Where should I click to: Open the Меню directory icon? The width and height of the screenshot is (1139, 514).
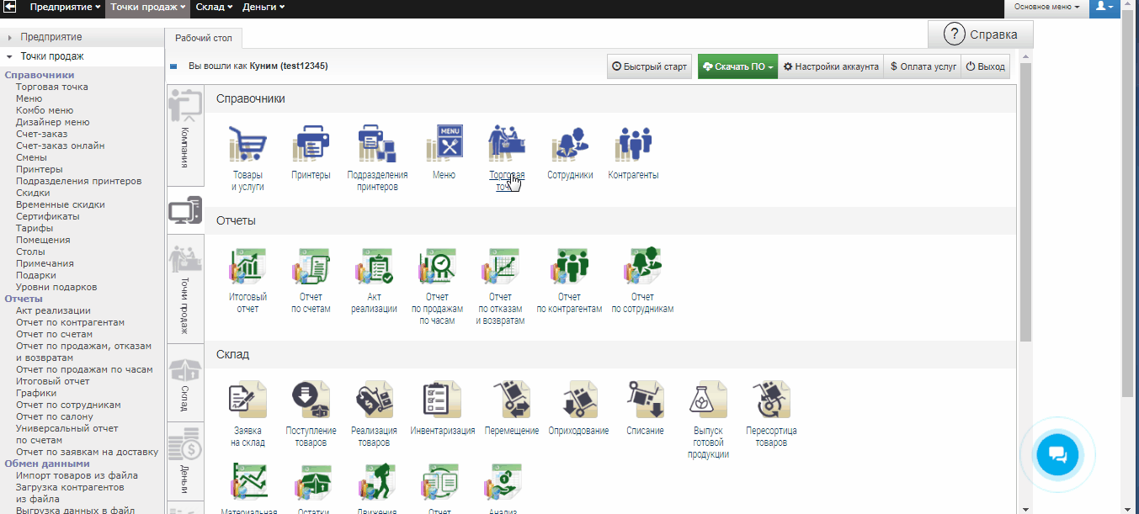click(444, 145)
